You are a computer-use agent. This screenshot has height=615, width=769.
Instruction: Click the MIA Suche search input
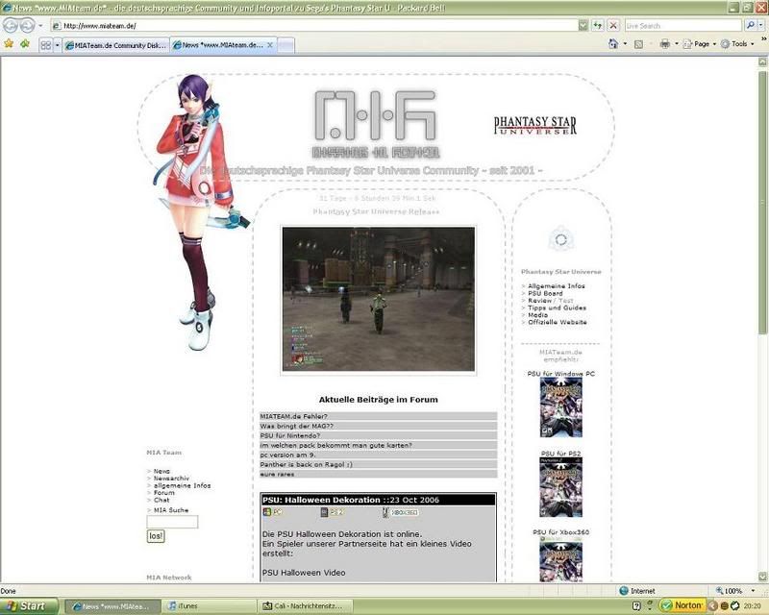172,522
